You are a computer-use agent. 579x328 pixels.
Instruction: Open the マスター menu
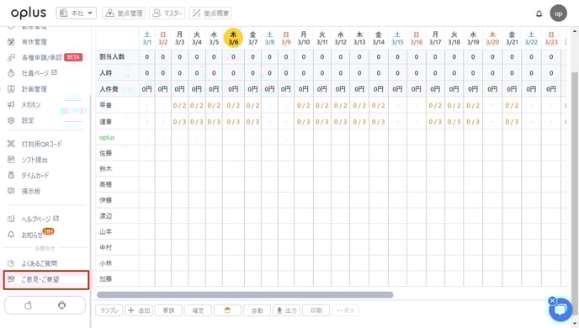coord(167,13)
